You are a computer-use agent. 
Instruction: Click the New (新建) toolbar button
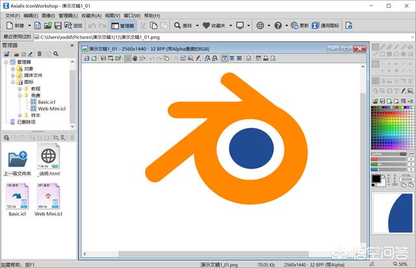point(15,25)
